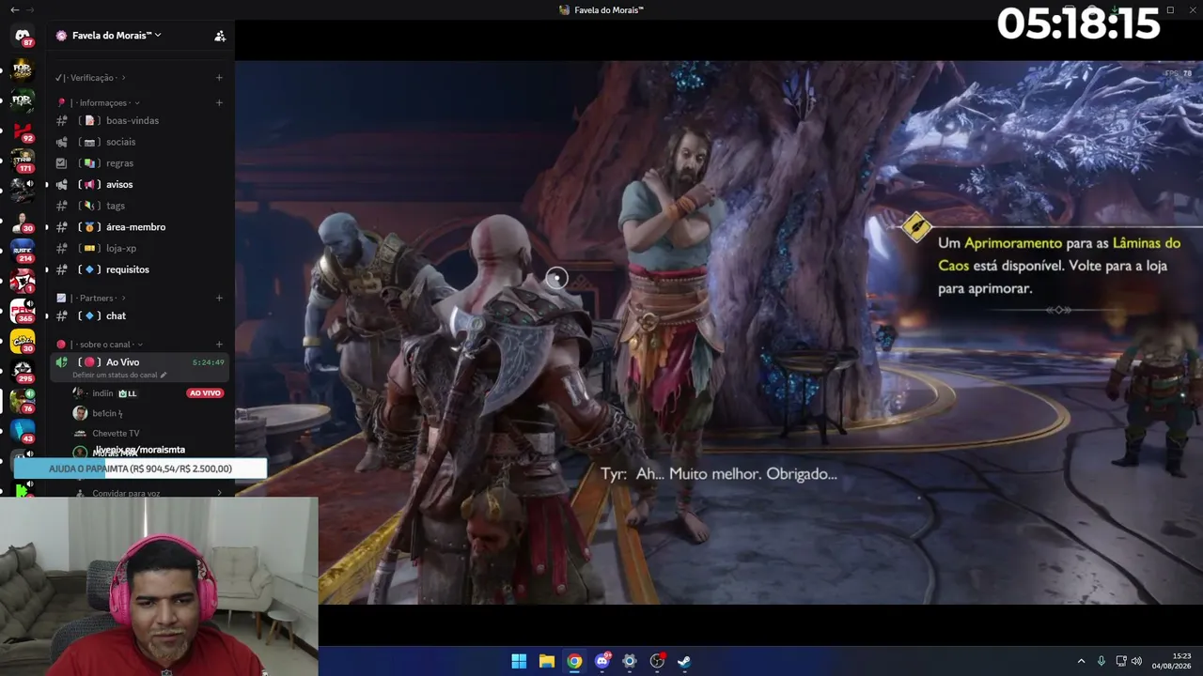The width and height of the screenshot is (1203, 676).
Task: Open File Explorer from taskbar
Action: (546, 661)
